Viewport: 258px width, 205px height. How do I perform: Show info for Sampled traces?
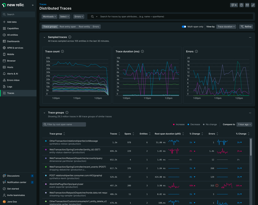(x=70, y=37)
